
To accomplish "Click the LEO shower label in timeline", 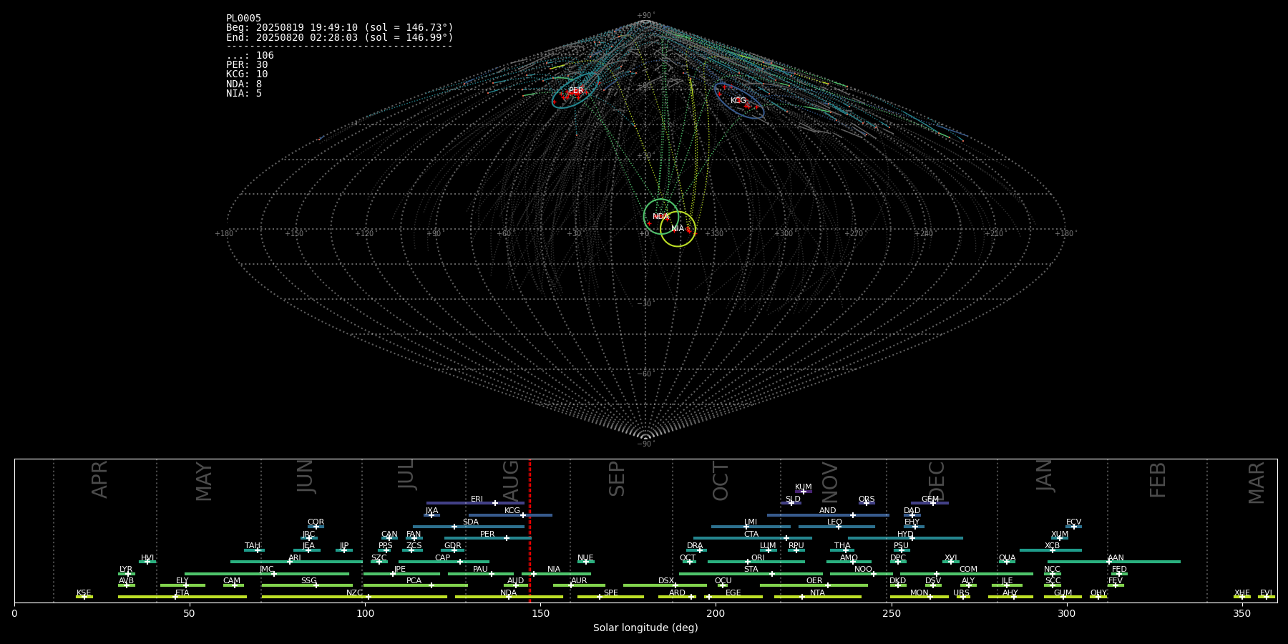I will coord(835,522).
